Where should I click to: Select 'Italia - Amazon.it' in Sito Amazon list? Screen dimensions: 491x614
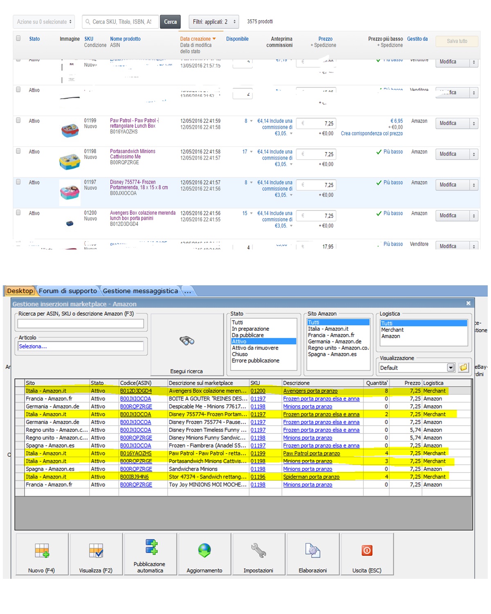[328, 329]
